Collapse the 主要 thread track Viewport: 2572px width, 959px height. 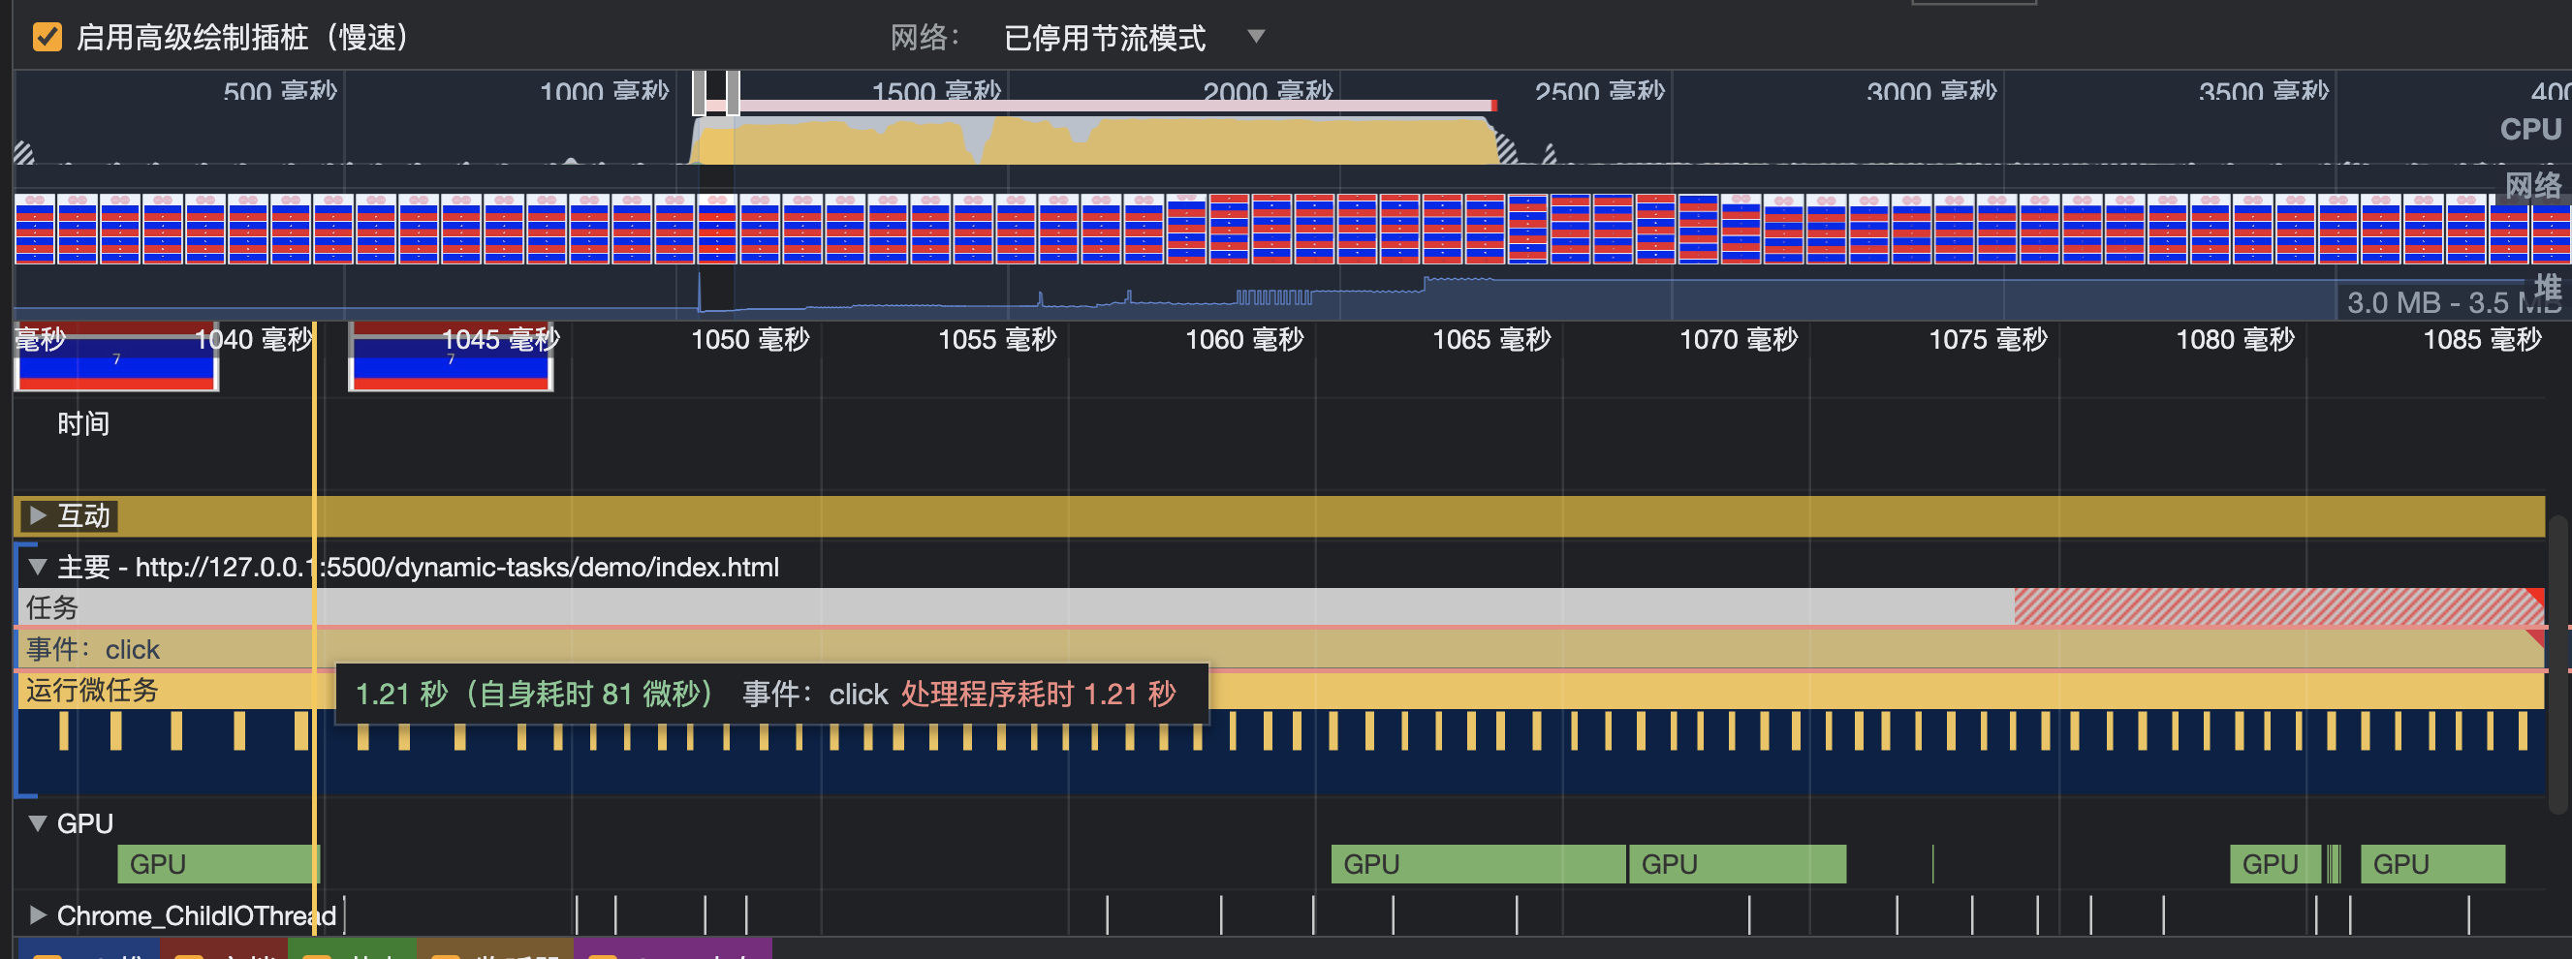tap(38, 567)
